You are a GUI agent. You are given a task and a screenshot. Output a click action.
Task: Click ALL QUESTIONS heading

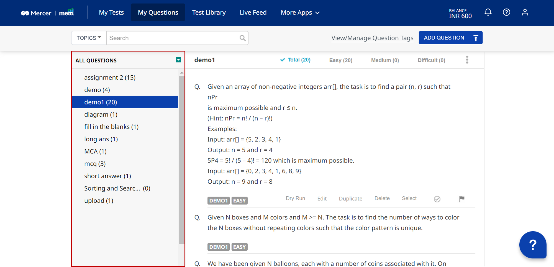96,60
